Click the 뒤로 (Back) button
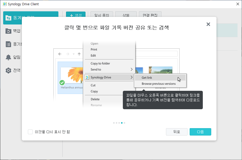This screenshot has width=242, height=160. [177, 132]
